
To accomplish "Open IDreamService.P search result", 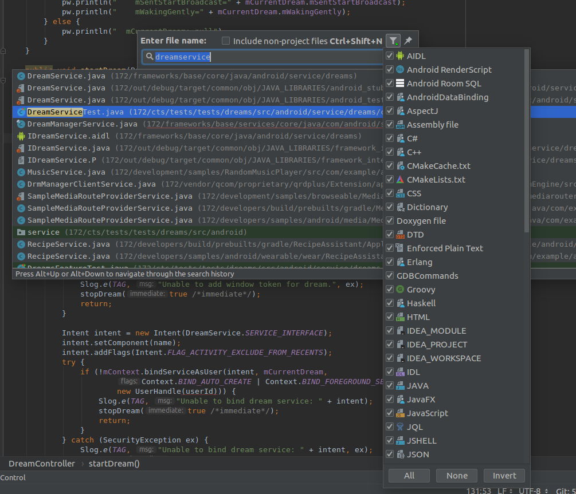I will point(198,160).
